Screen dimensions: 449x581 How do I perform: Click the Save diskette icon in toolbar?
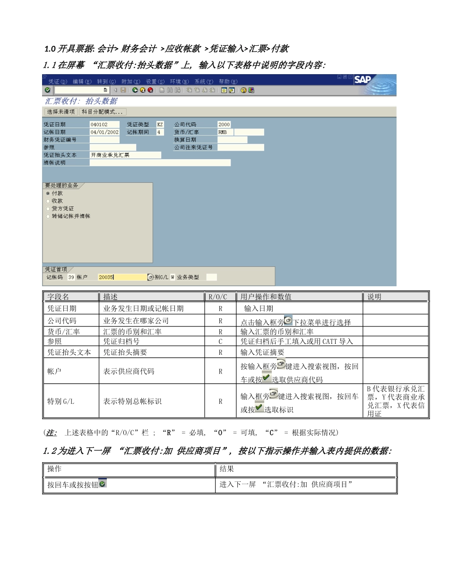[x=123, y=90]
